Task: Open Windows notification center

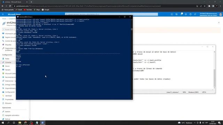Action: click(x=220, y=123)
